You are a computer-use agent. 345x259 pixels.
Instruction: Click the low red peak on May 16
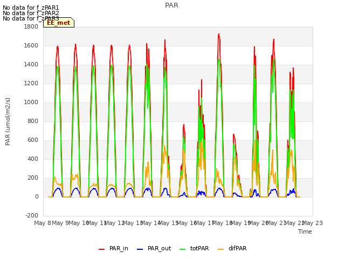pos(184,125)
